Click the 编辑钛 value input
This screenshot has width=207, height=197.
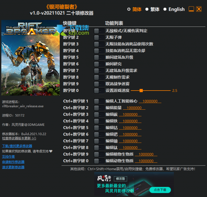130,148
